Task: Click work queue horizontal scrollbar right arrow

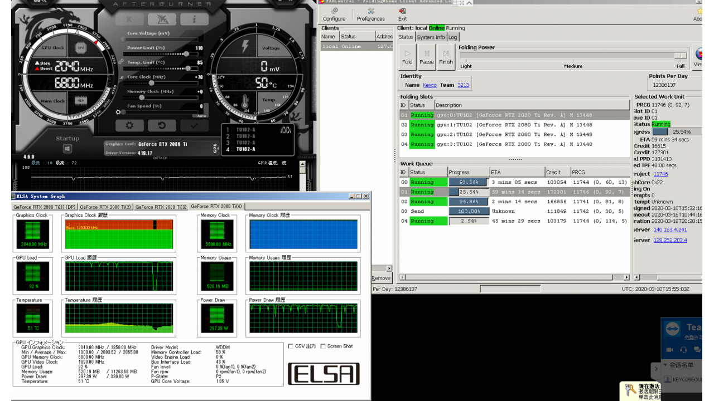Action: pyautogui.click(x=626, y=277)
